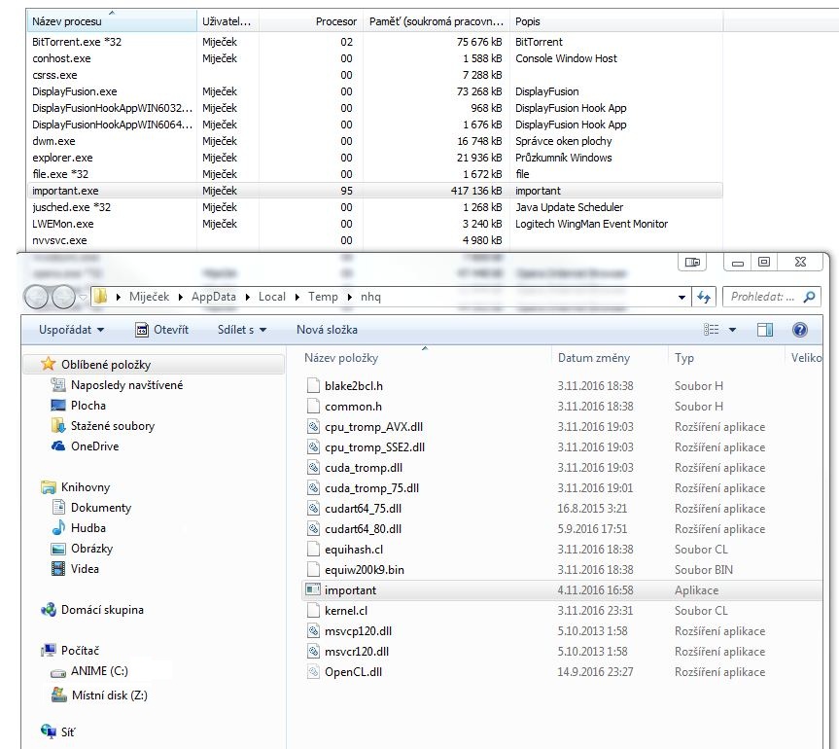Click the important application file icon

[313, 590]
